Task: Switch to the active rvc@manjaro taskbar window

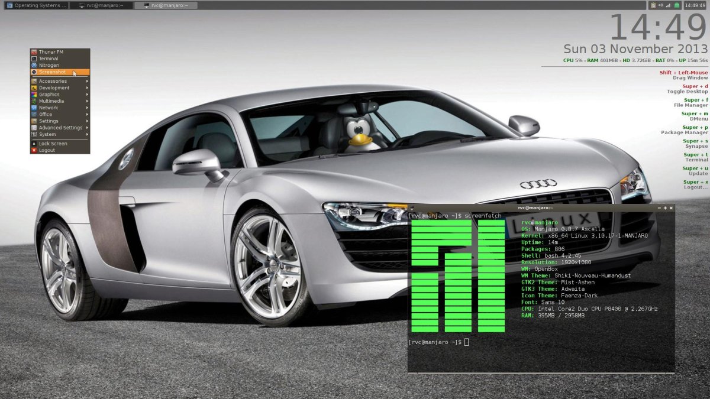Action: point(166,5)
